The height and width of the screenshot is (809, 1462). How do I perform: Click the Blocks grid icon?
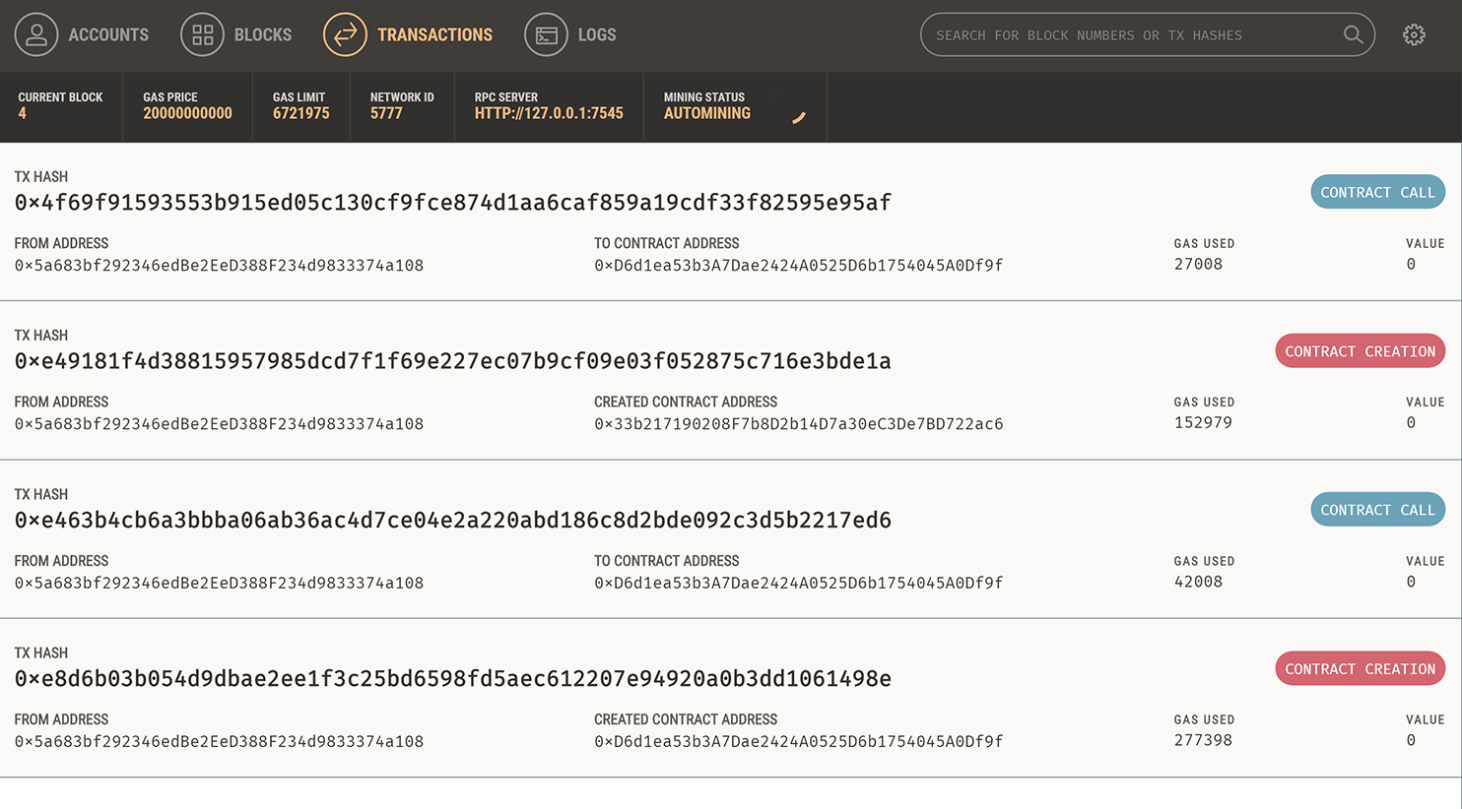tap(202, 34)
